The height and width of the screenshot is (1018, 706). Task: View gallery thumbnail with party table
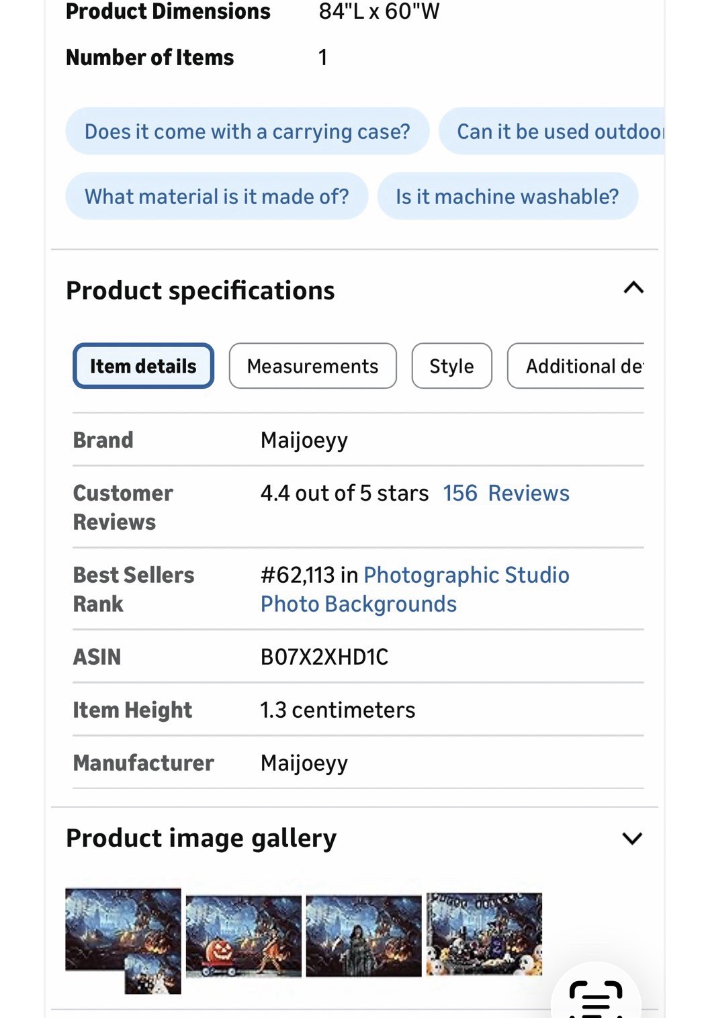point(484,934)
